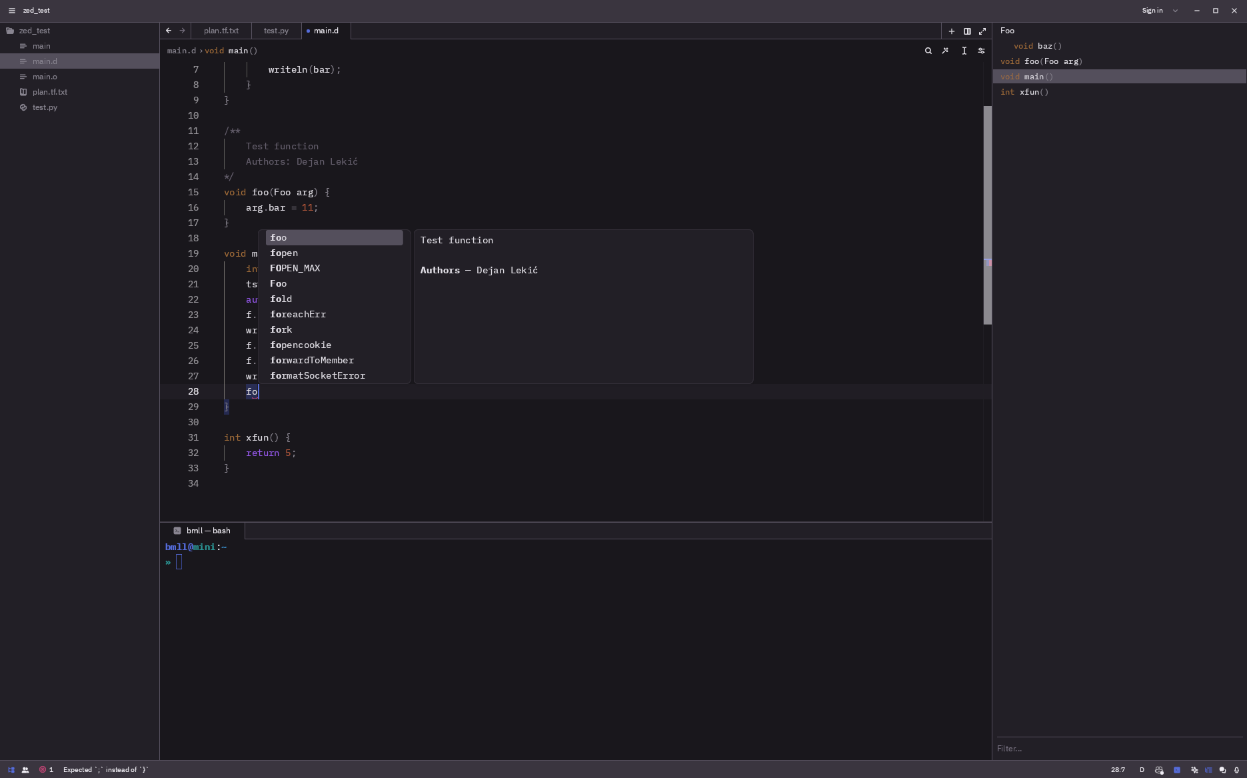The image size is (1247, 778).
Task: Open buffer search with the magnifier icon
Action: point(928,51)
